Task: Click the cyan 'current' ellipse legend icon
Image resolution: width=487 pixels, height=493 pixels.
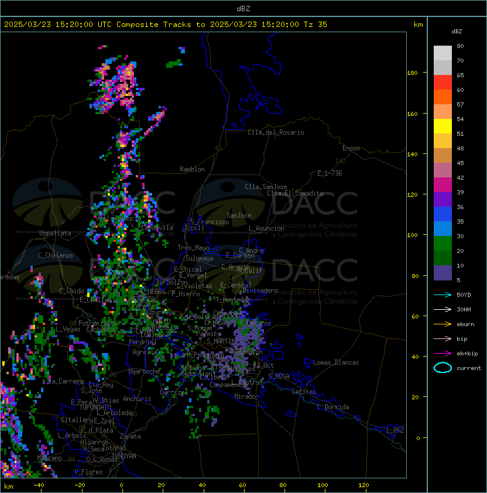Action: [443, 368]
